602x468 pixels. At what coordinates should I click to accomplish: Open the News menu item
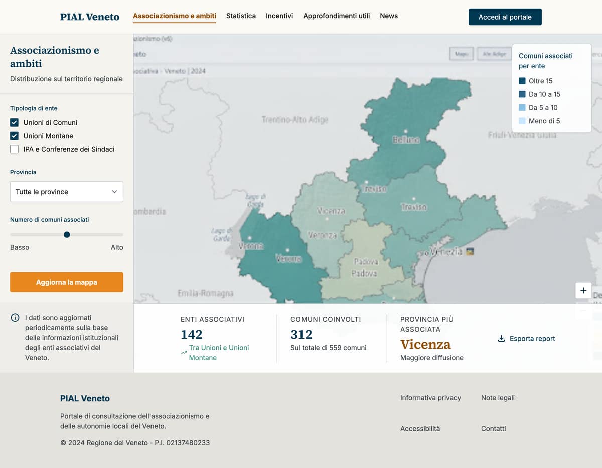[389, 16]
